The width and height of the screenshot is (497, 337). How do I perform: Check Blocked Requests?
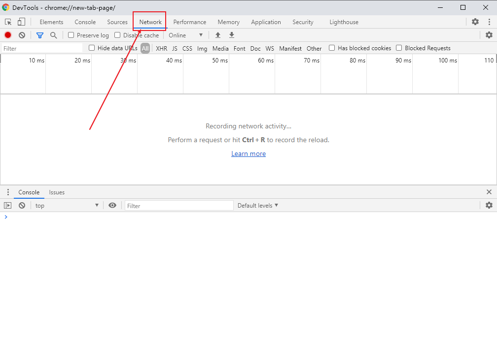pyautogui.click(x=399, y=48)
